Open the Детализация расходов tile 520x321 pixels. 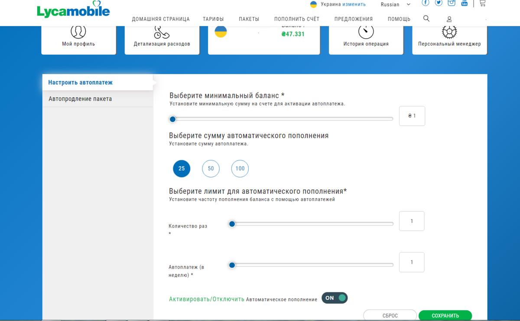point(162,40)
